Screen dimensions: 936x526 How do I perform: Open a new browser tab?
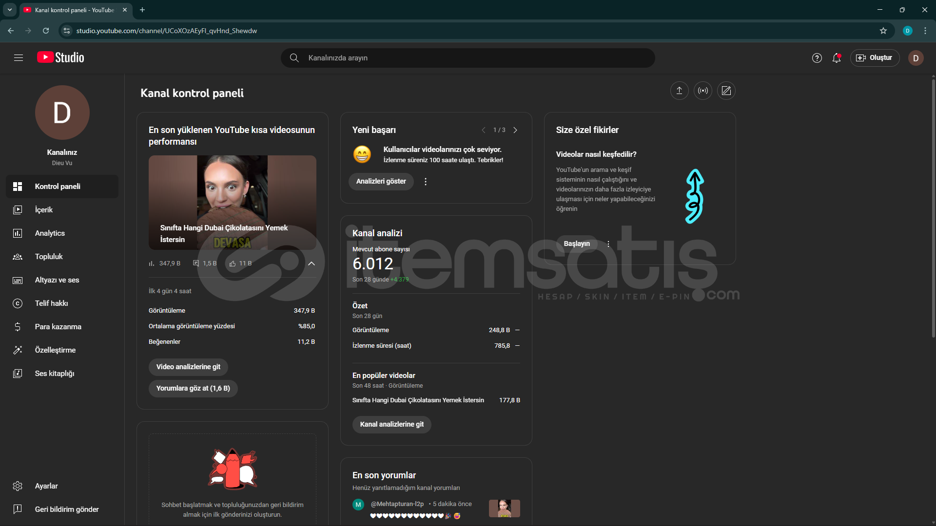[x=142, y=10]
